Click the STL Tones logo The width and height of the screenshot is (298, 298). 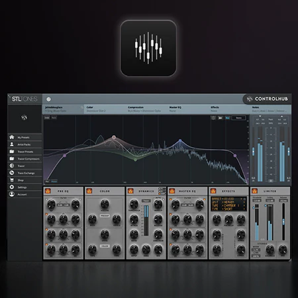point(25,99)
